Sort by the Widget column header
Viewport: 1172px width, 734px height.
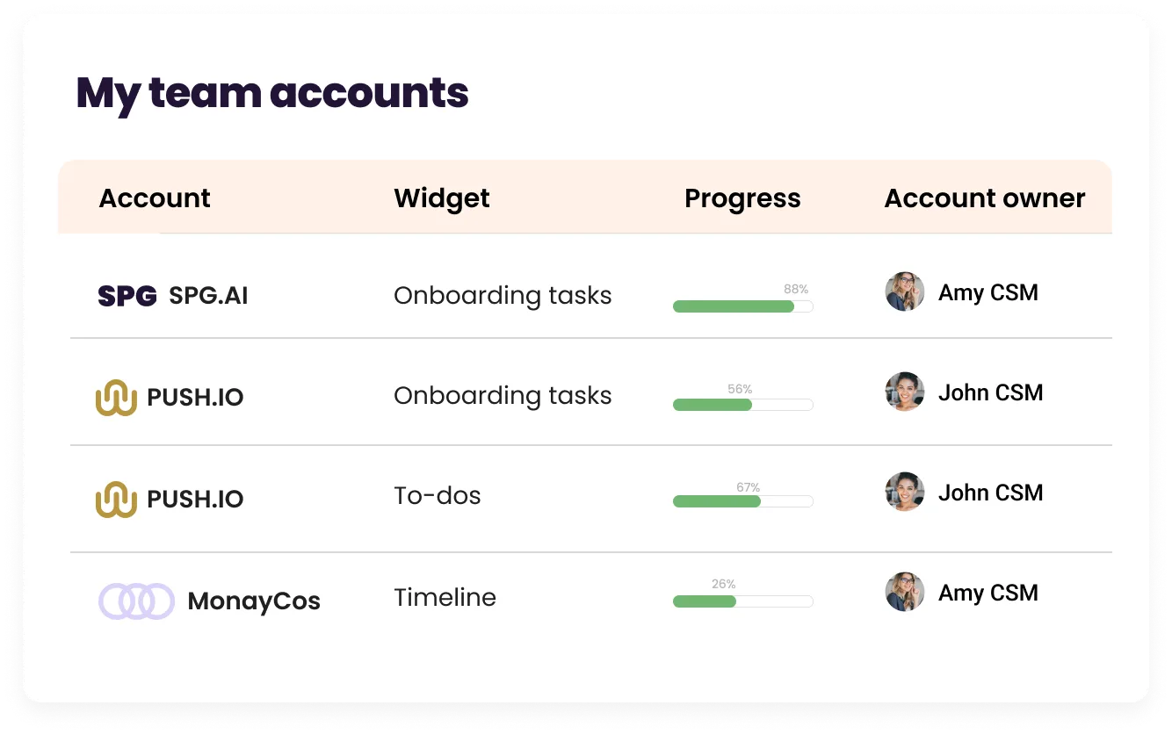point(442,198)
